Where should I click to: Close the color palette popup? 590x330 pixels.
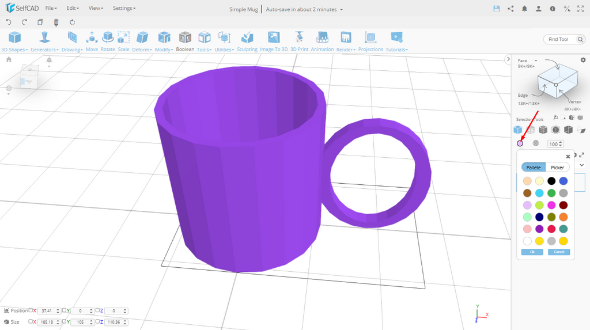[568, 157]
